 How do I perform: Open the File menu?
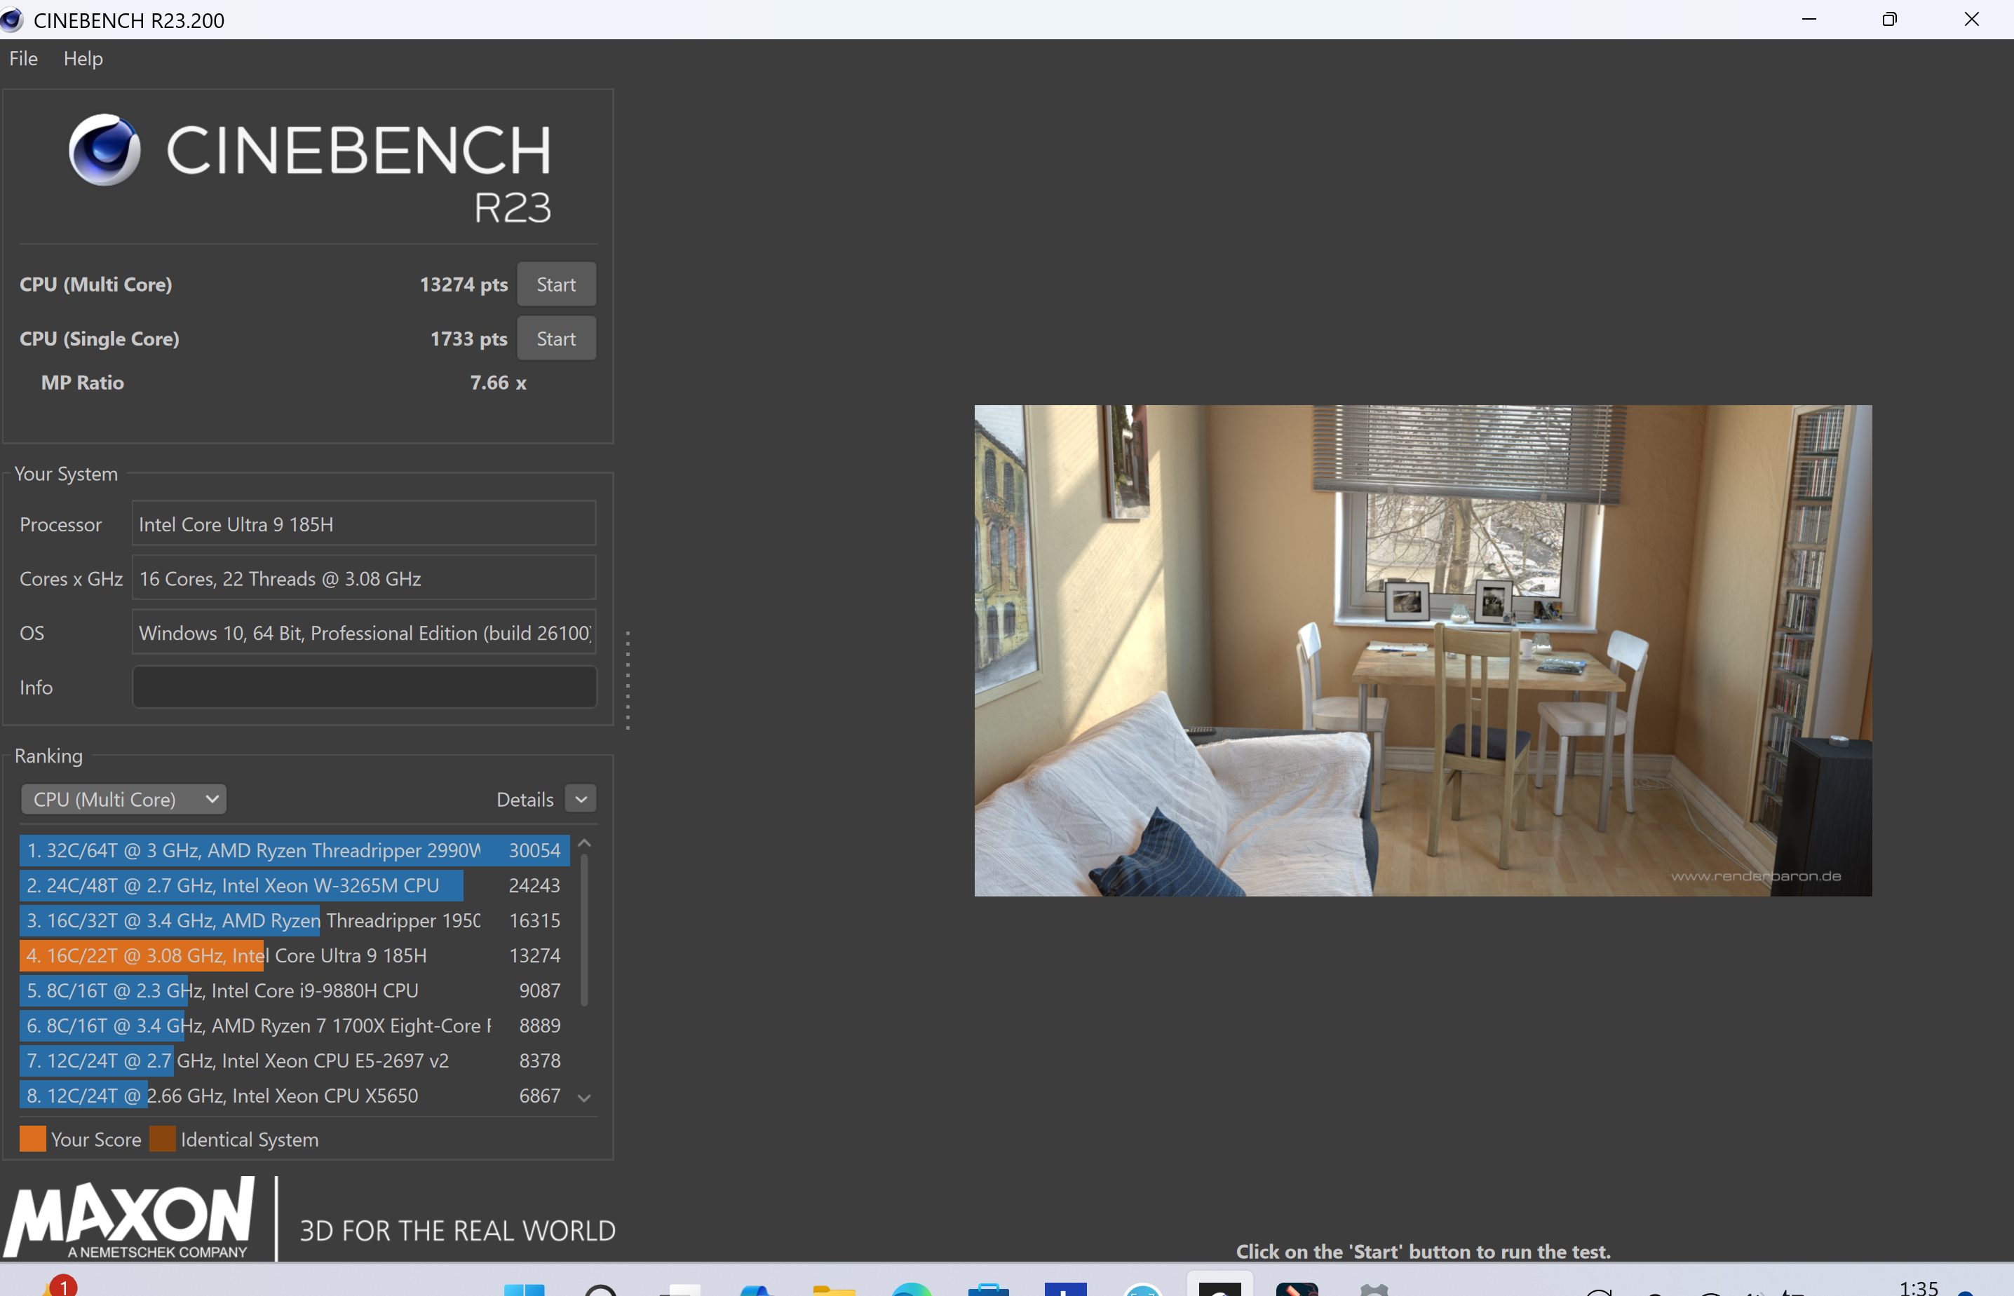(x=24, y=58)
